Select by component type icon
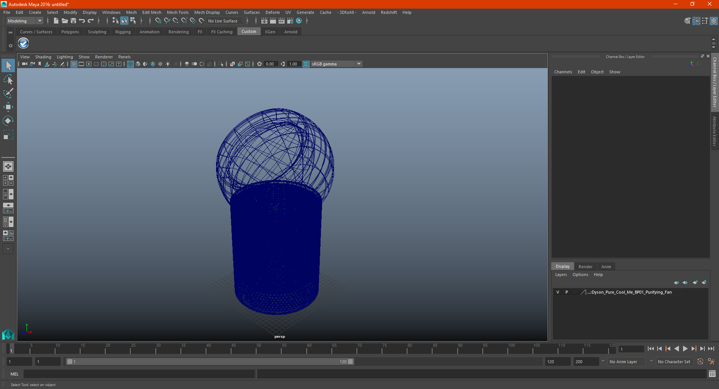 pyautogui.click(x=133, y=21)
